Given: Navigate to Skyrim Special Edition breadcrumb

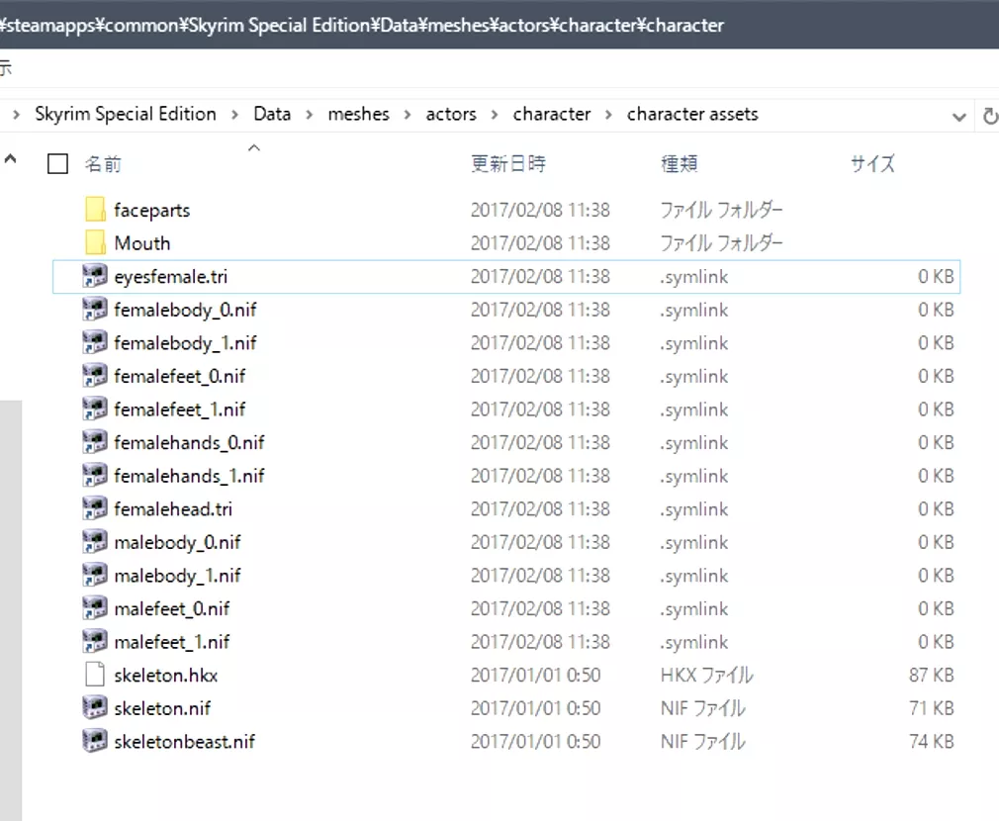Looking at the screenshot, I should (x=126, y=114).
